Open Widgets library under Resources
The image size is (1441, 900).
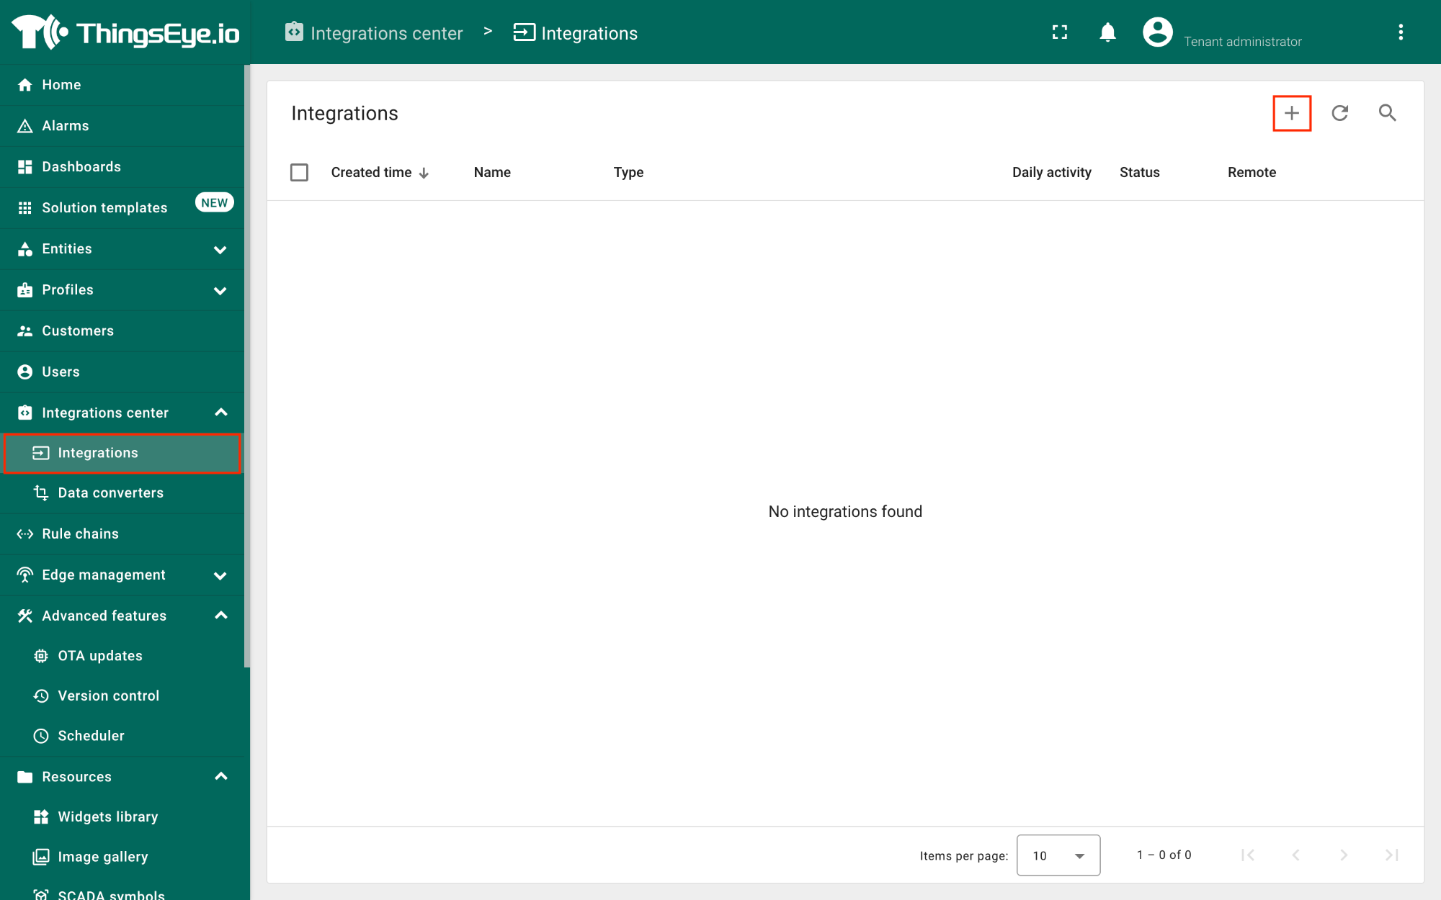click(x=108, y=817)
